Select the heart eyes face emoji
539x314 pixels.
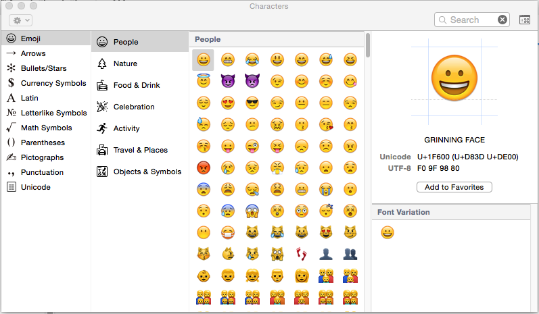pyautogui.click(x=228, y=103)
